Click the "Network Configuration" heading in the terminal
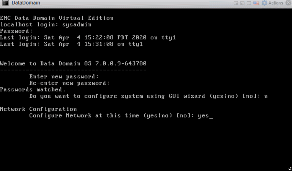Image resolution: width=292 pixels, height=171 pixels. (x=38, y=109)
